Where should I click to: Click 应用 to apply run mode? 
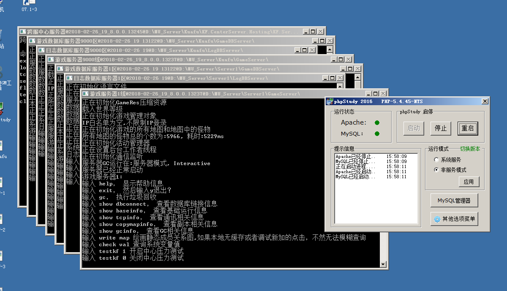469,182
